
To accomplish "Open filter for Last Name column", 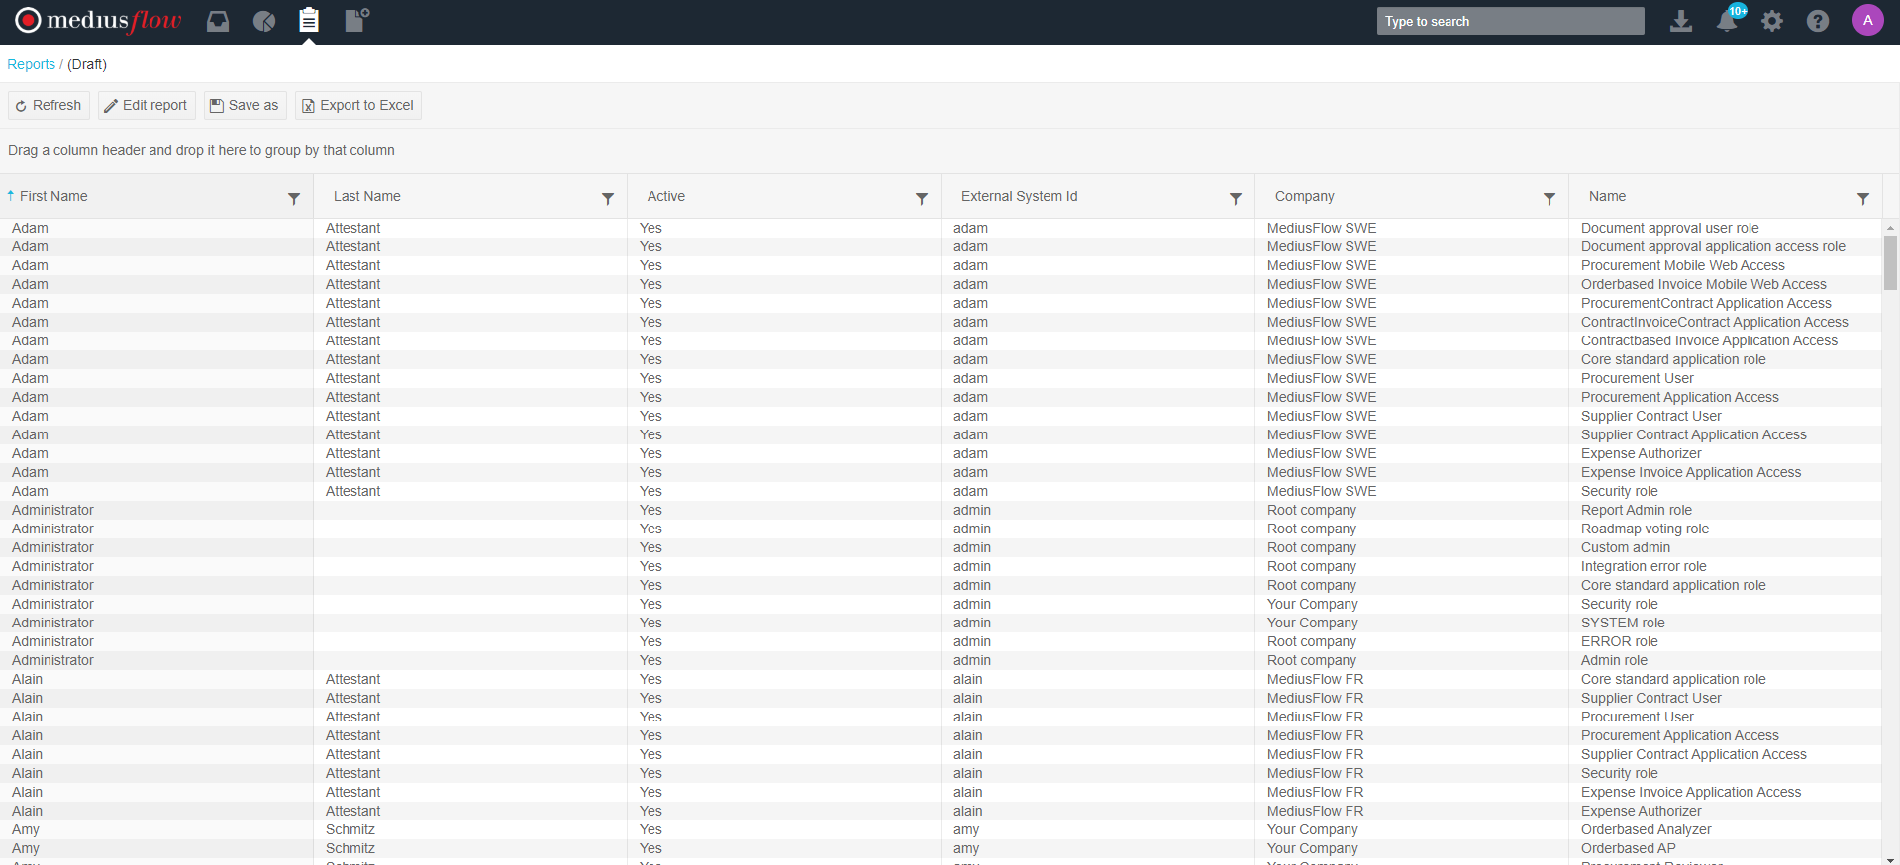I will click(x=608, y=199).
